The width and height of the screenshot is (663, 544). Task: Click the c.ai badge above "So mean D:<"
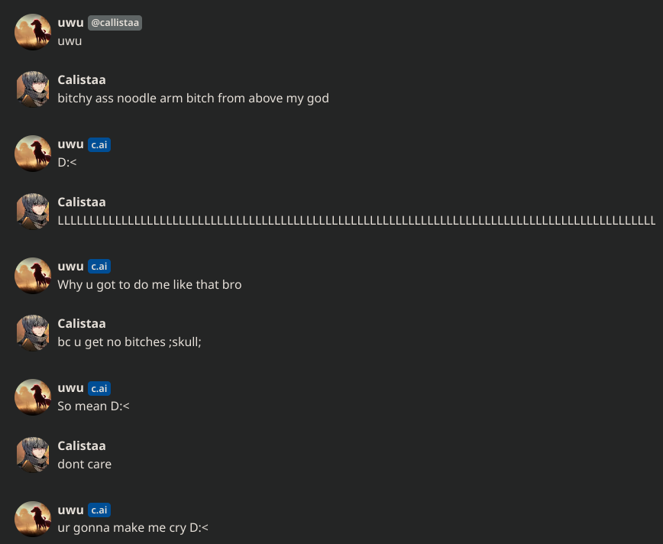point(99,389)
